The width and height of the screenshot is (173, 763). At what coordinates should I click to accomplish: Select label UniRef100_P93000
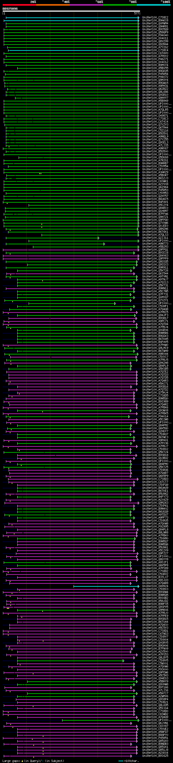click(155, 670)
